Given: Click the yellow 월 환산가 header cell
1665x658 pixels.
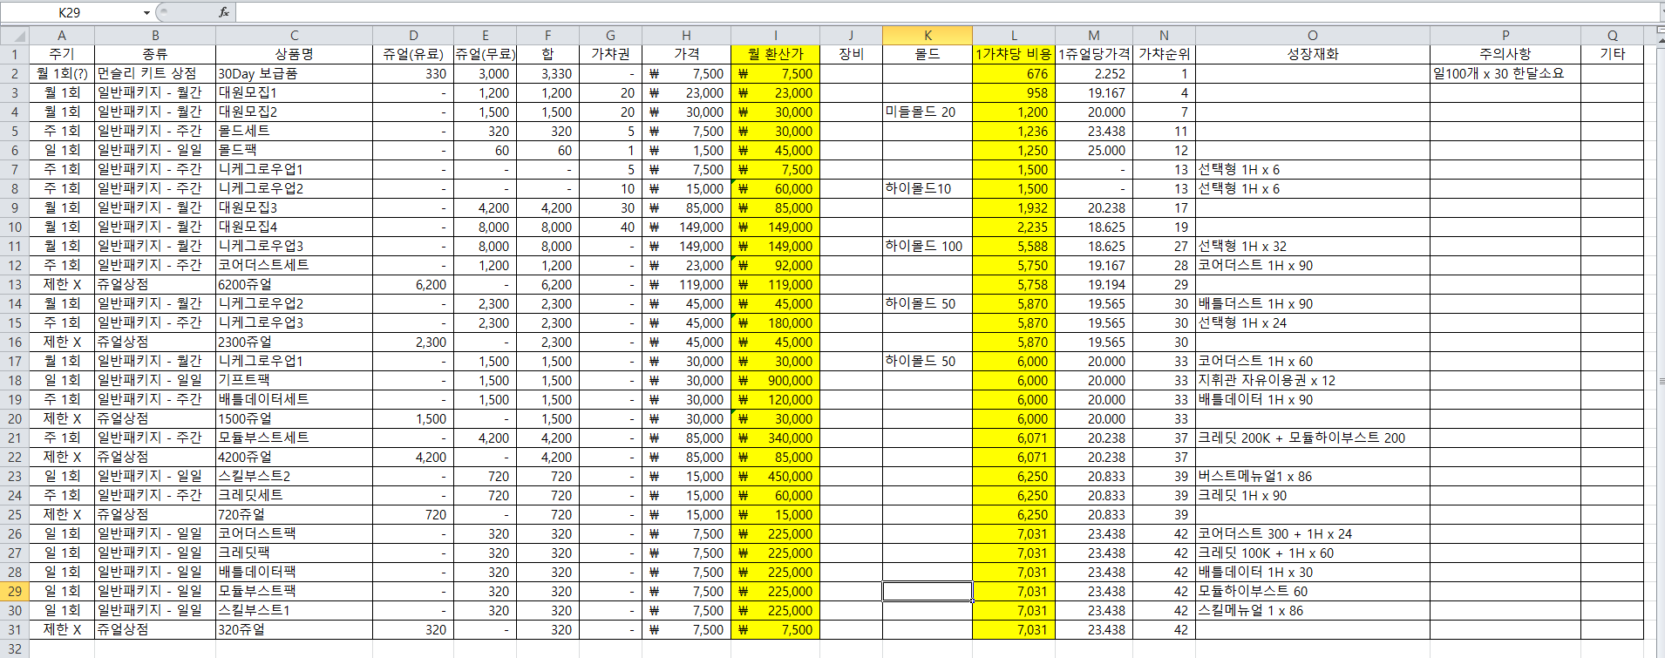Looking at the screenshot, I should click(775, 55).
